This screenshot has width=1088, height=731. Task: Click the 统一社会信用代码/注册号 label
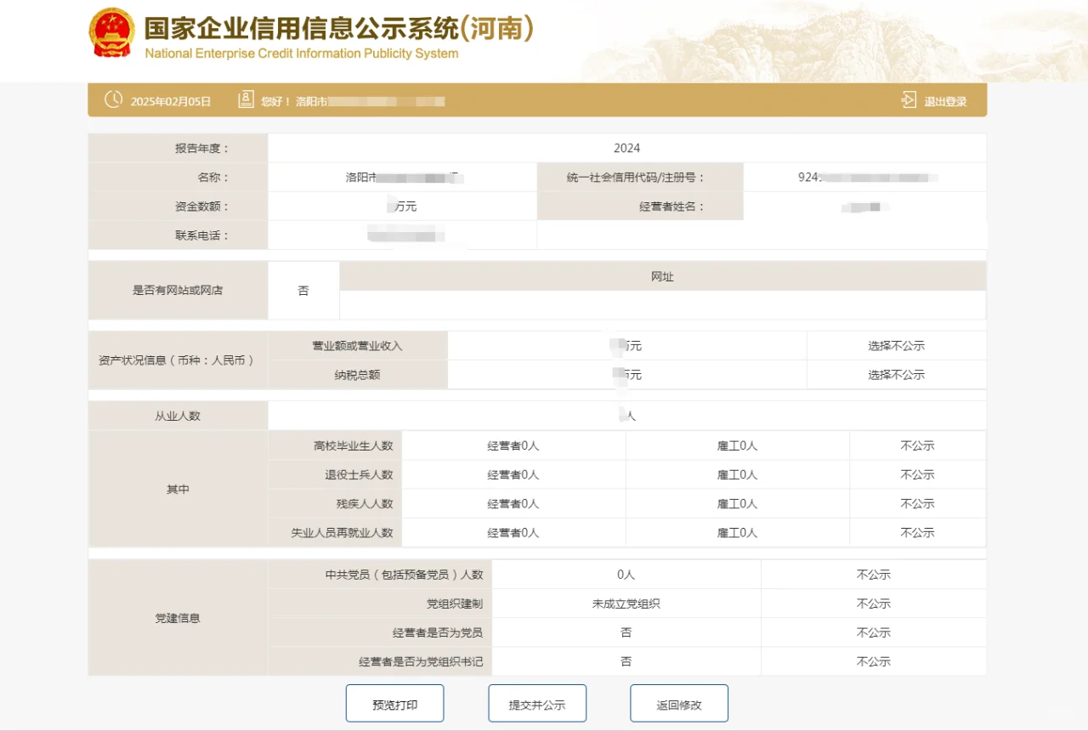(x=636, y=178)
